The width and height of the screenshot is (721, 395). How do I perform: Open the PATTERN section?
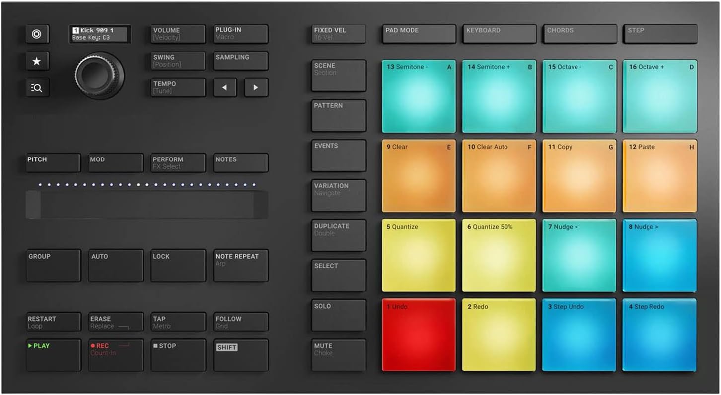pyautogui.click(x=338, y=115)
